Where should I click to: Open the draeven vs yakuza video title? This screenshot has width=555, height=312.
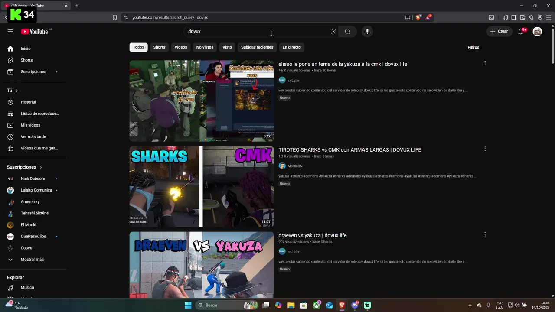[x=313, y=236]
